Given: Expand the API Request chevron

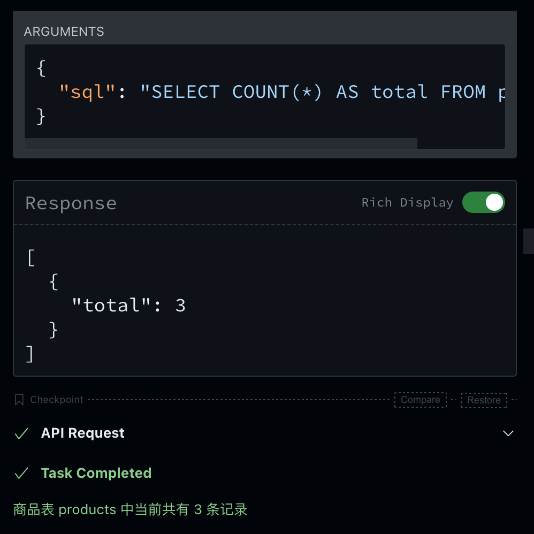Looking at the screenshot, I should click(508, 433).
